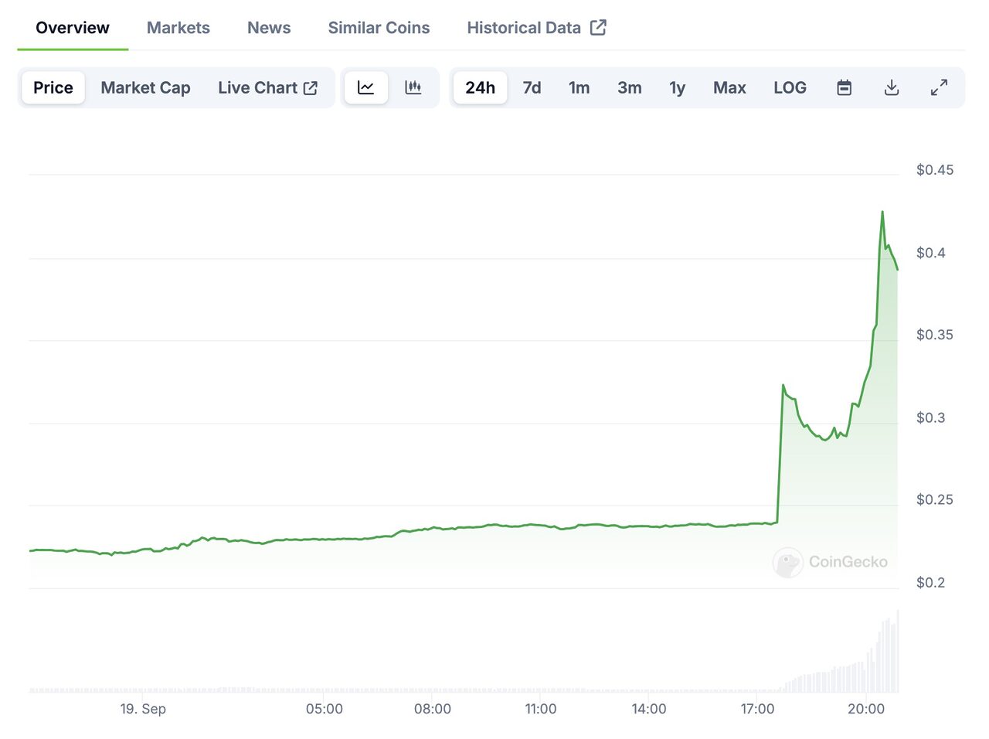Click the 20:00 time axis label
This screenshot has height=739, width=989.
pos(866,709)
